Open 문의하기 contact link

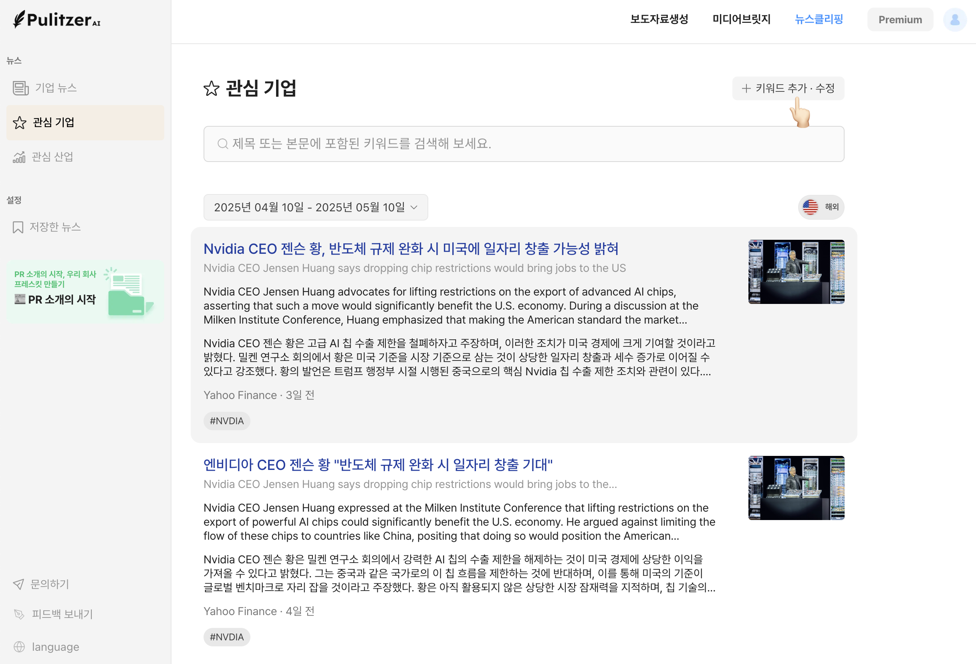click(x=41, y=584)
